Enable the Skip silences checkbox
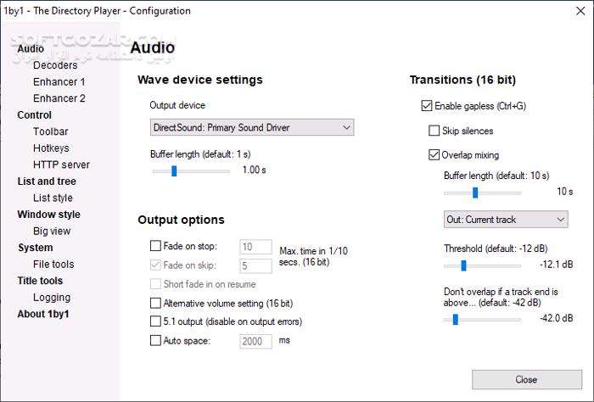Screen dimensions: 594x402 pyautogui.click(x=434, y=131)
